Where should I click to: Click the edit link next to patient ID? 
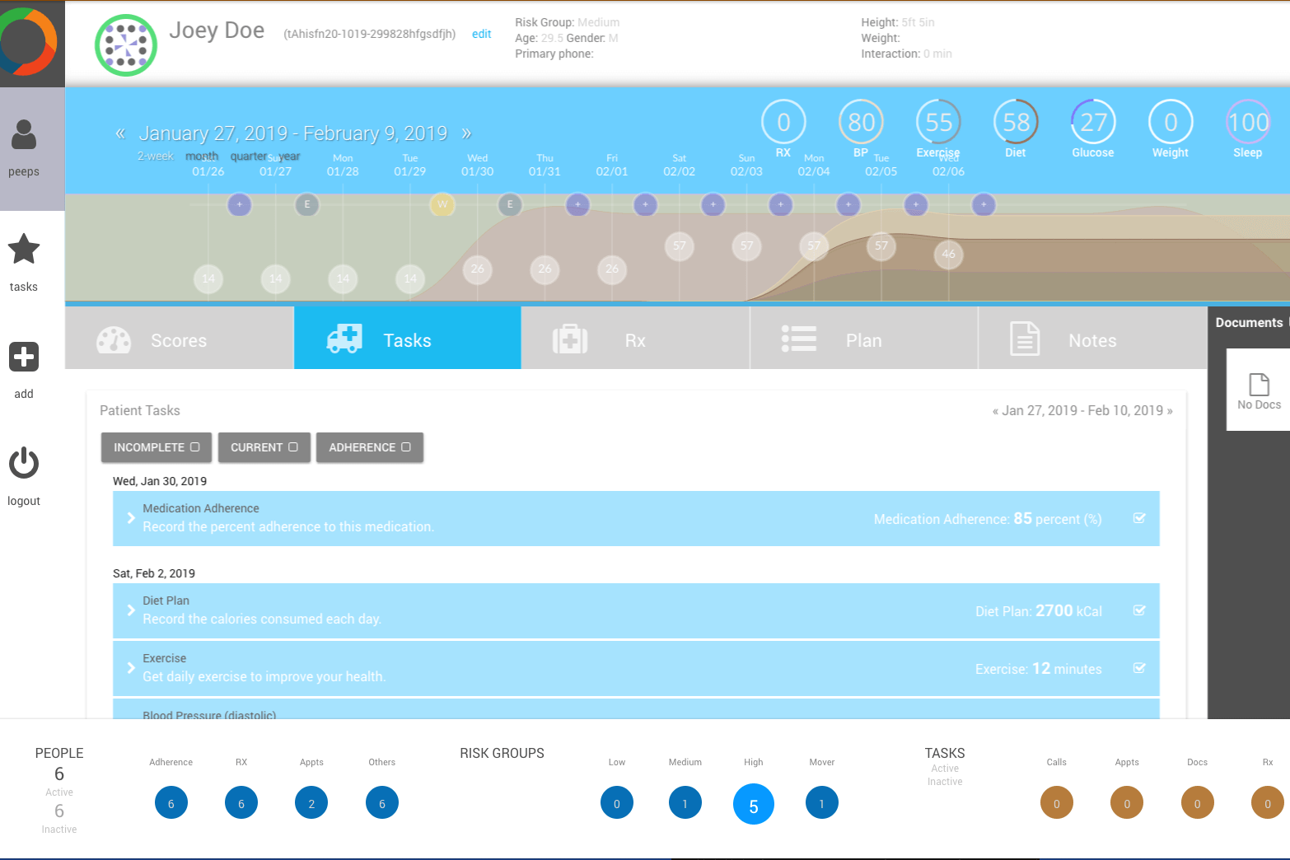click(x=481, y=34)
